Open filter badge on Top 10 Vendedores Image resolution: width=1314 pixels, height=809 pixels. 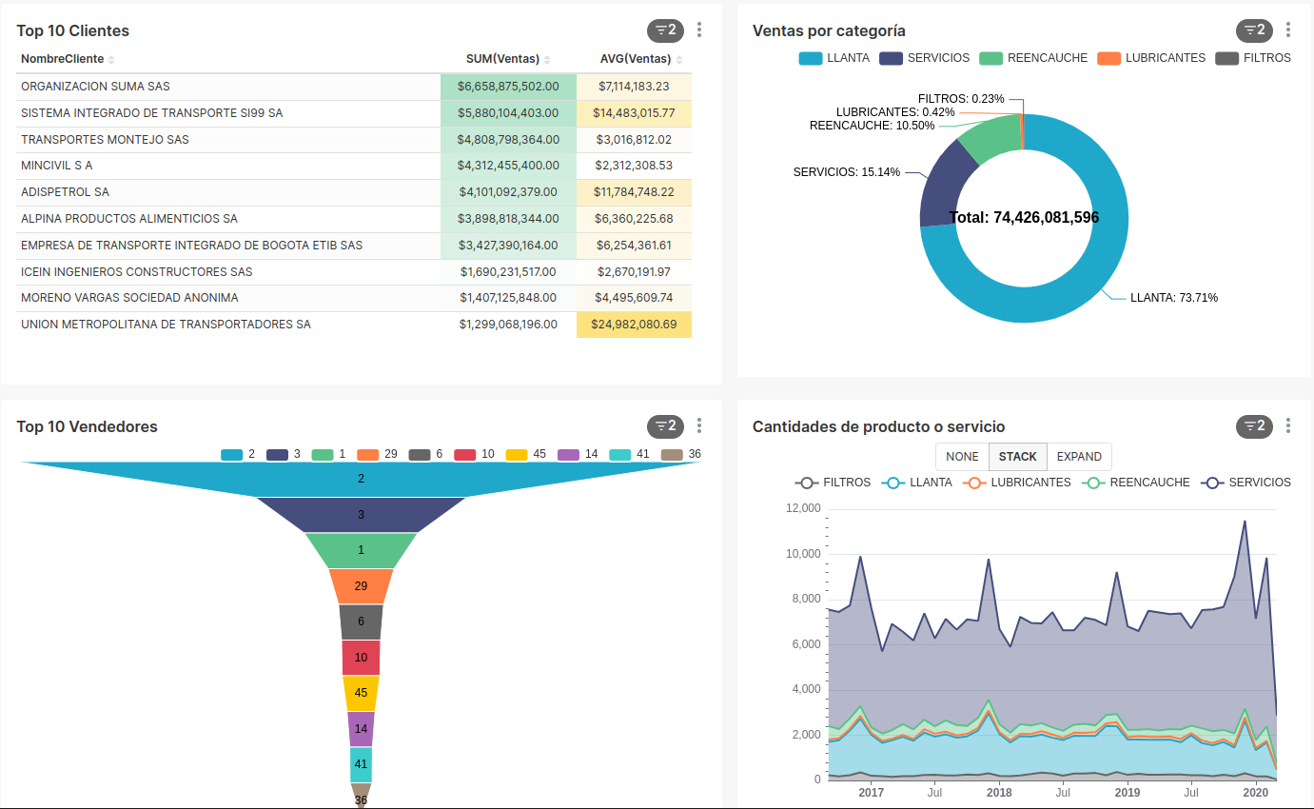pyautogui.click(x=665, y=426)
